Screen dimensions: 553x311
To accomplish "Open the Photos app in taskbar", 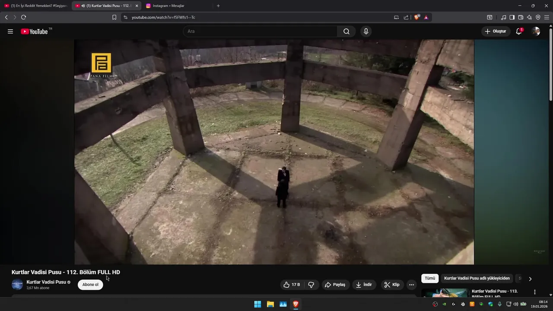I will [x=283, y=304].
